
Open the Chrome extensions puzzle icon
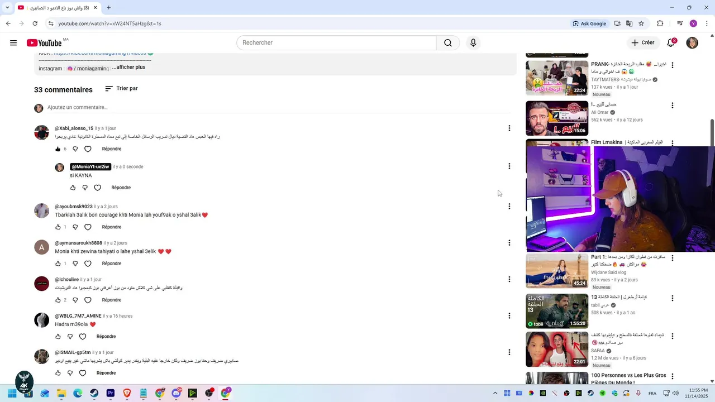coord(660,23)
